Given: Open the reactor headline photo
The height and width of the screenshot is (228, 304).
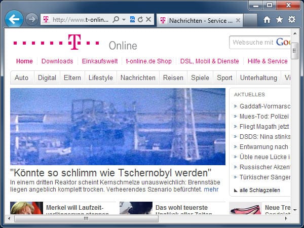Looking at the screenshot, I should coord(118,127).
